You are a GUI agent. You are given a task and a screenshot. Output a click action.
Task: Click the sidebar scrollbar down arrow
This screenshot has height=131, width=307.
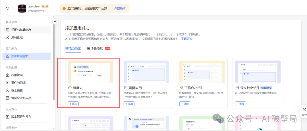pyautogui.click(x=54, y=128)
